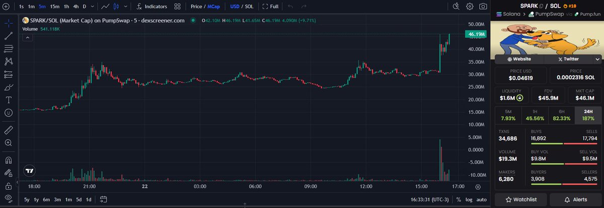This screenshot has width=604, height=208.
Task: Set chart range to 6m
Action: [x=46, y=199]
